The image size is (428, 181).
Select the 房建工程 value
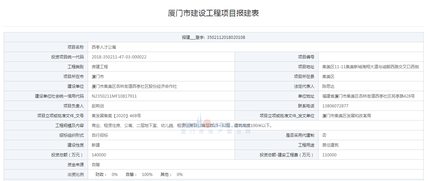pos(100,67)
